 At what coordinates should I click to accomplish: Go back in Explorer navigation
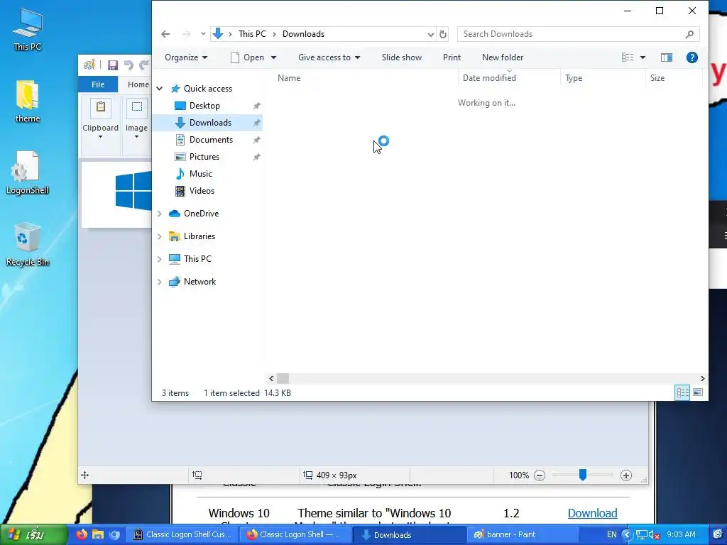click(x=165, y=34)
